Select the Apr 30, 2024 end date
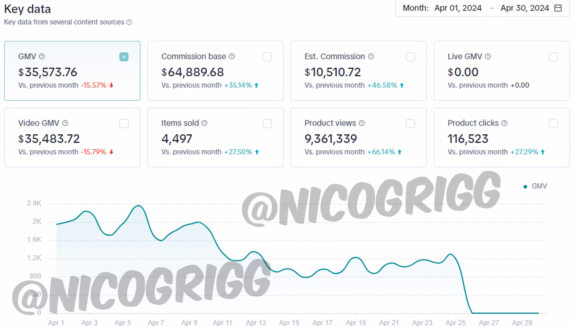 (x=524, y=8)
